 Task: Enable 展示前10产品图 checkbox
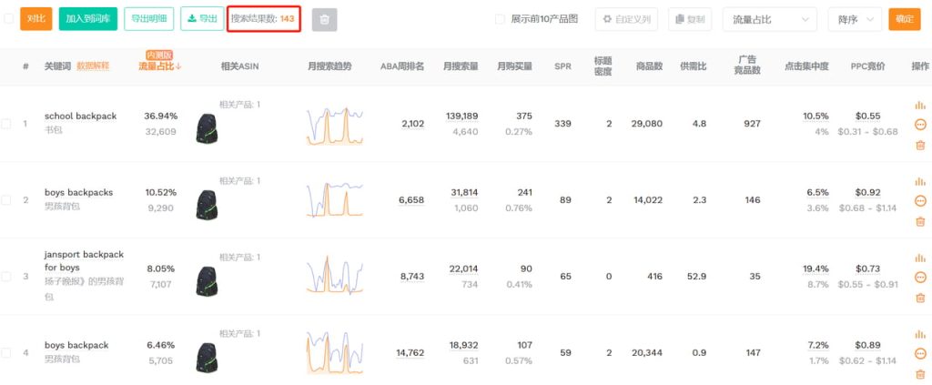point(500,19)
